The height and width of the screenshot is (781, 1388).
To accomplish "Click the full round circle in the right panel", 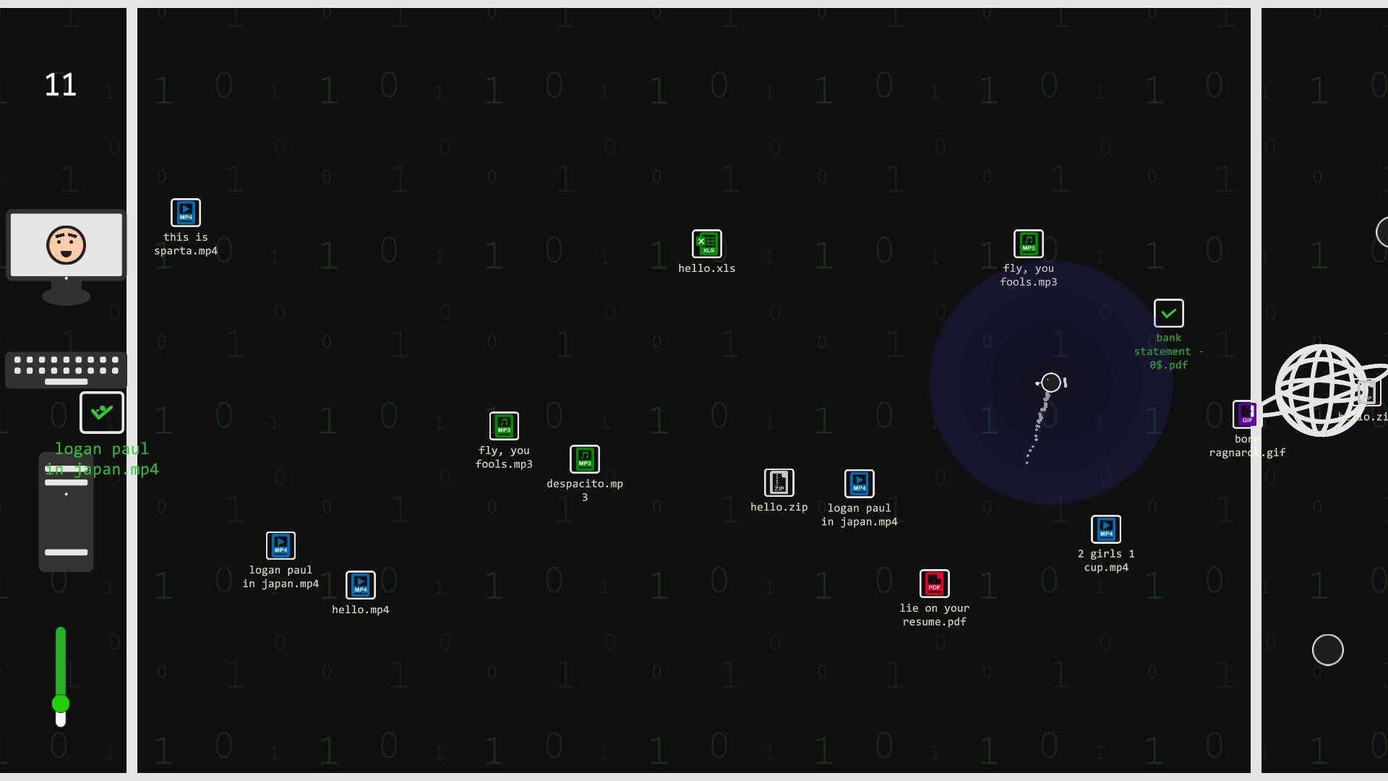I will coord(1327,650).
